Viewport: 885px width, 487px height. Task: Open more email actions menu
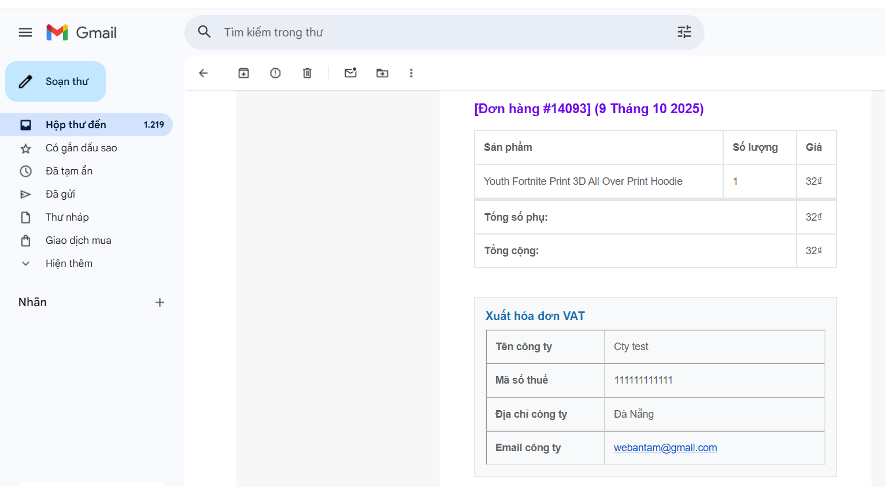coord(411,73)
